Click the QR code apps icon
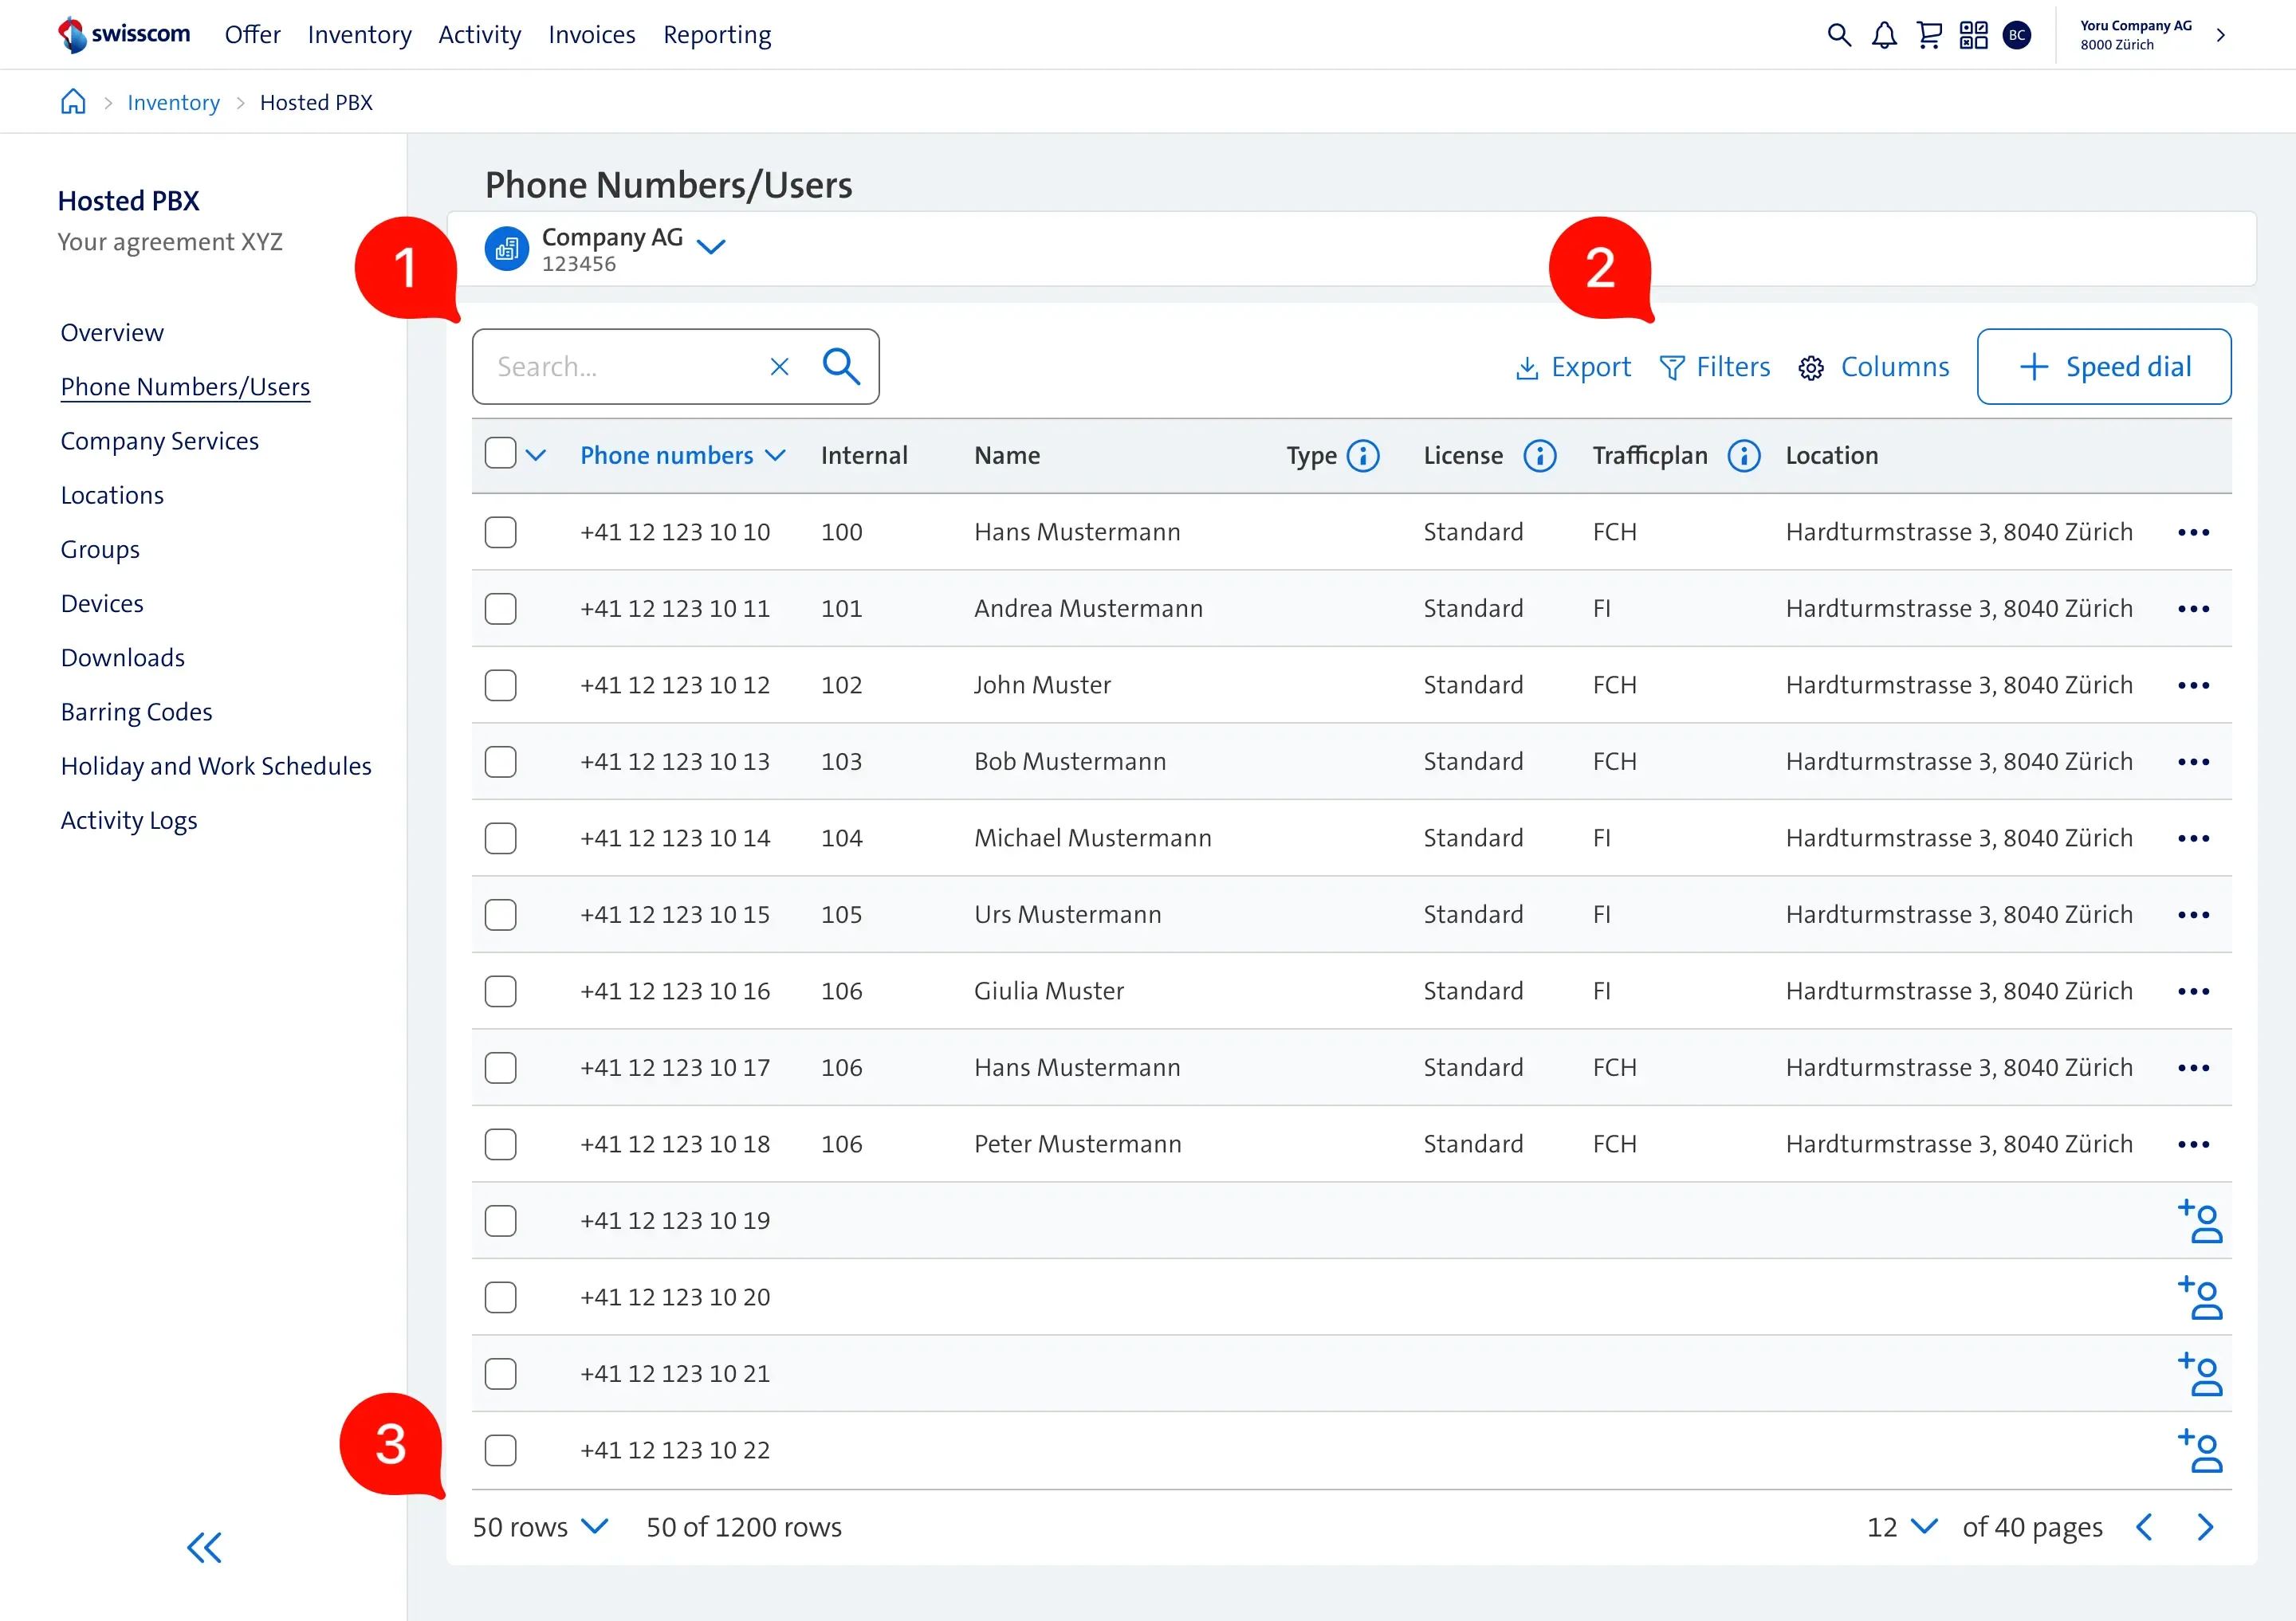Image resolution: width=2296 pixels, height=1621 pixels. (1973, 36)
